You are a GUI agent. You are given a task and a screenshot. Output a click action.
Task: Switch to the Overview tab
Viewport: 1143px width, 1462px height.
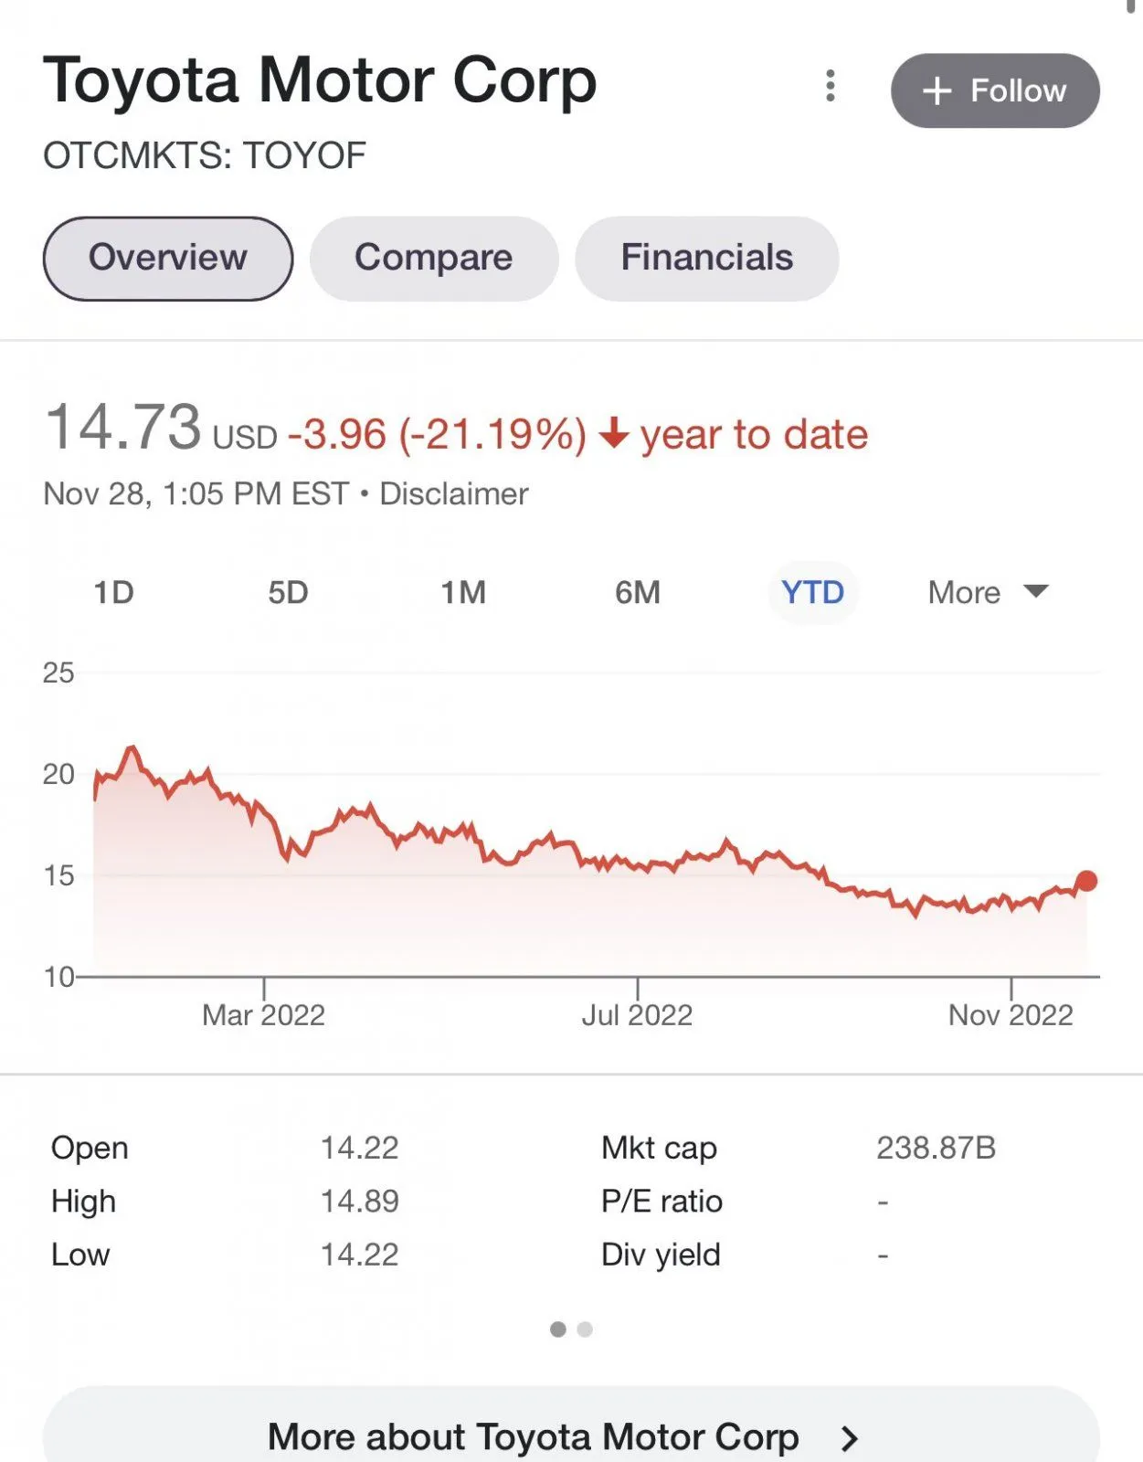(168, 259)
